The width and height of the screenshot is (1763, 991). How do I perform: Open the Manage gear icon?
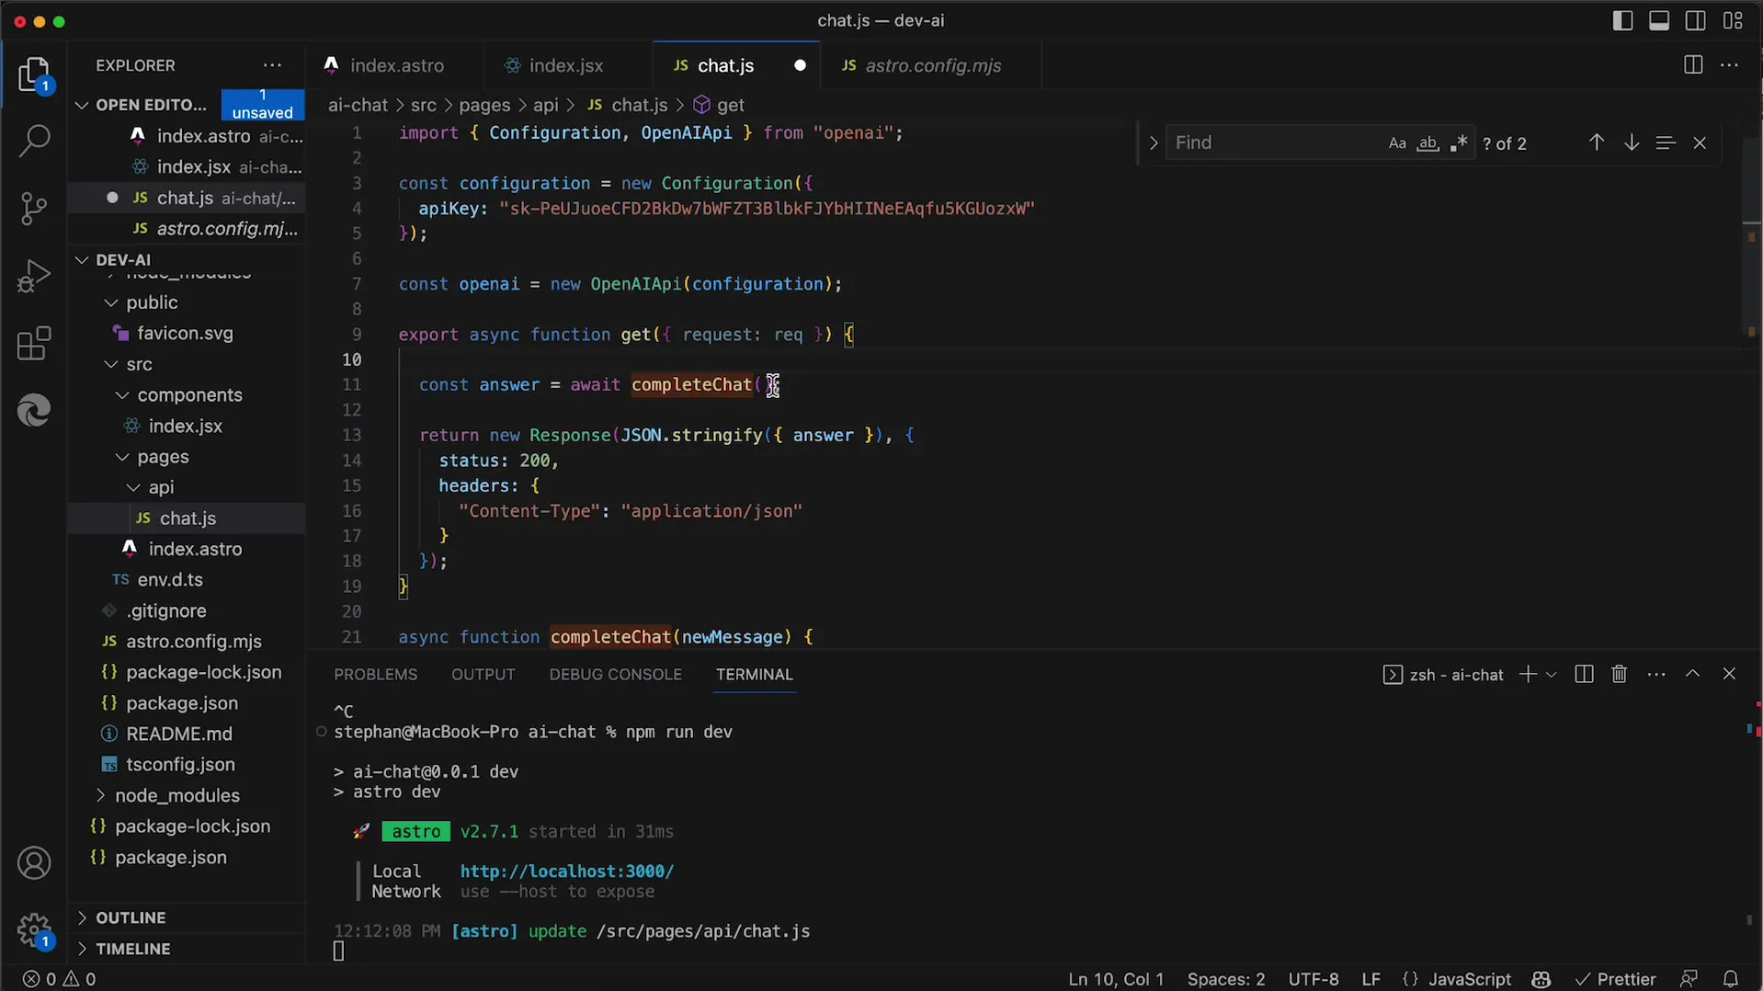(34, 929)
